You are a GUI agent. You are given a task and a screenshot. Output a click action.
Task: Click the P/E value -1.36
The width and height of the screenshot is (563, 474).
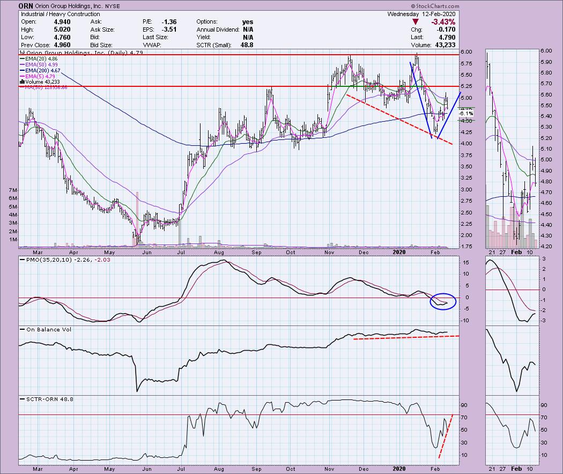pos(169,22)
